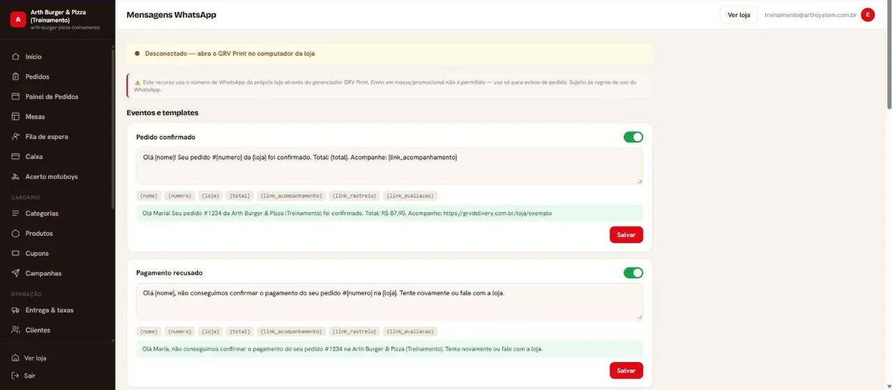Insert {total} tag in Pagamento recusado
This screenshot has width=893, height=390.
239,331
